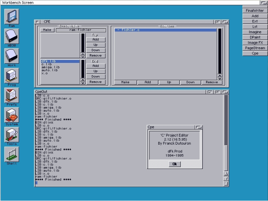
Task: Open the Ram disk icon
Action: [x=12, y=16]
